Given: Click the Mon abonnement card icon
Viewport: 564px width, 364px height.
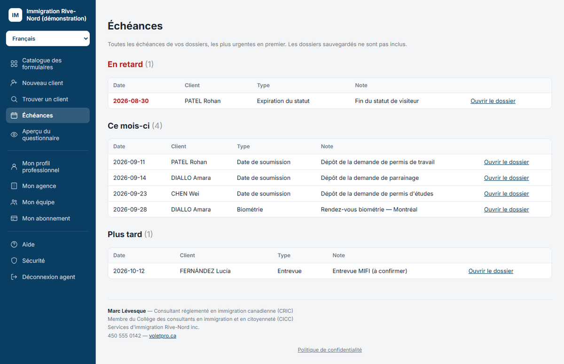Looking at the screenshot, I should coord(14,218).
